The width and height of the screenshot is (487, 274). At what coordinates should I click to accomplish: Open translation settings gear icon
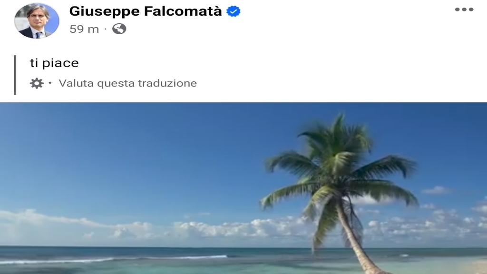coord(37,83)
